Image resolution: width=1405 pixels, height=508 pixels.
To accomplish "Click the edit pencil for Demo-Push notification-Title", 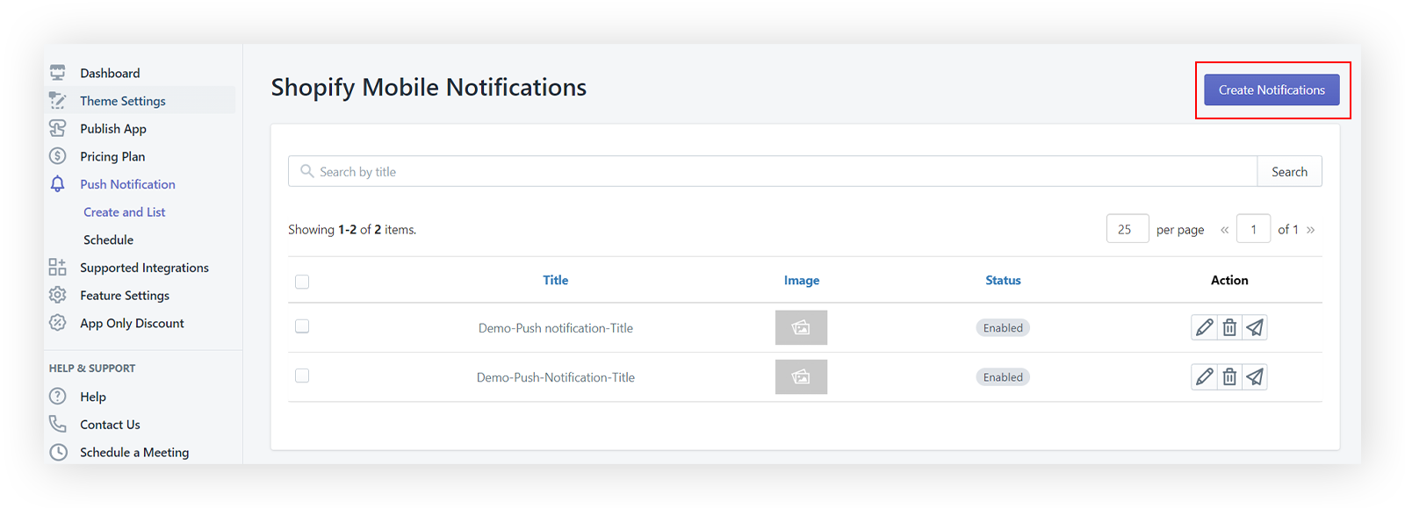I will pos(1204,326).
